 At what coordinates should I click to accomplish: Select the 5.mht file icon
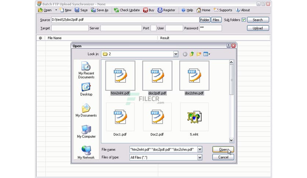pyautogui.click(x=194, y=117)
